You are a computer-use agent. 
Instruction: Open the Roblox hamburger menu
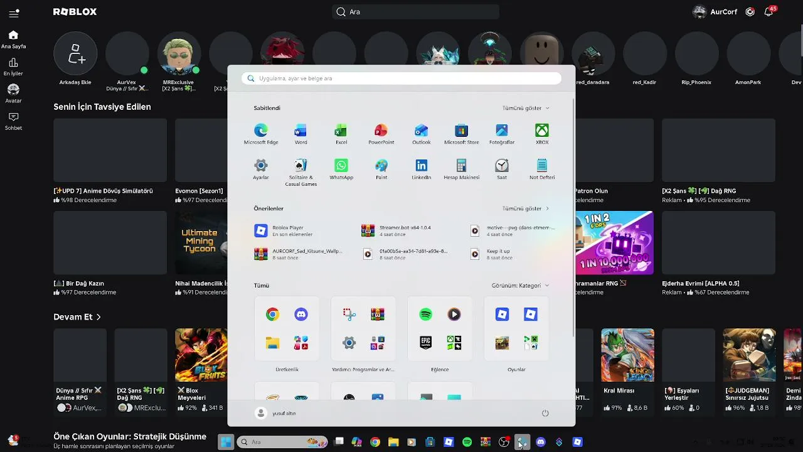point(14,13)
